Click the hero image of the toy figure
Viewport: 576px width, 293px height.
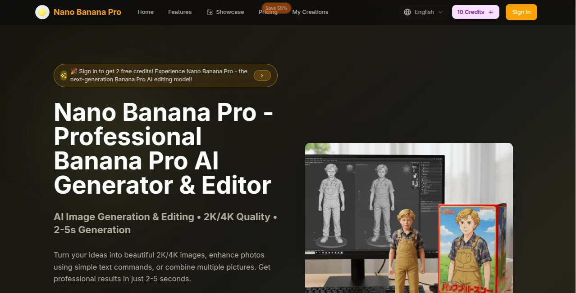pos(408,218)
